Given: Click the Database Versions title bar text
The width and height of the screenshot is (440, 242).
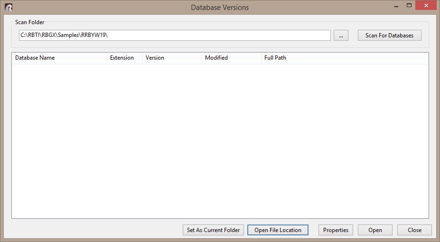Looking at the screenshot, I should tap(220, 8).
